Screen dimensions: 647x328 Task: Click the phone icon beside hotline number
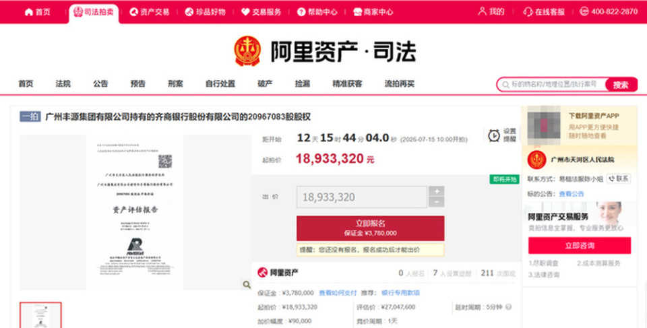[584, 11]
